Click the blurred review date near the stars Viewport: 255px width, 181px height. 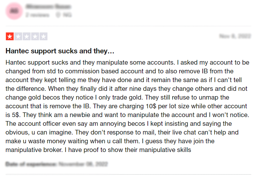tap(235, 36)
